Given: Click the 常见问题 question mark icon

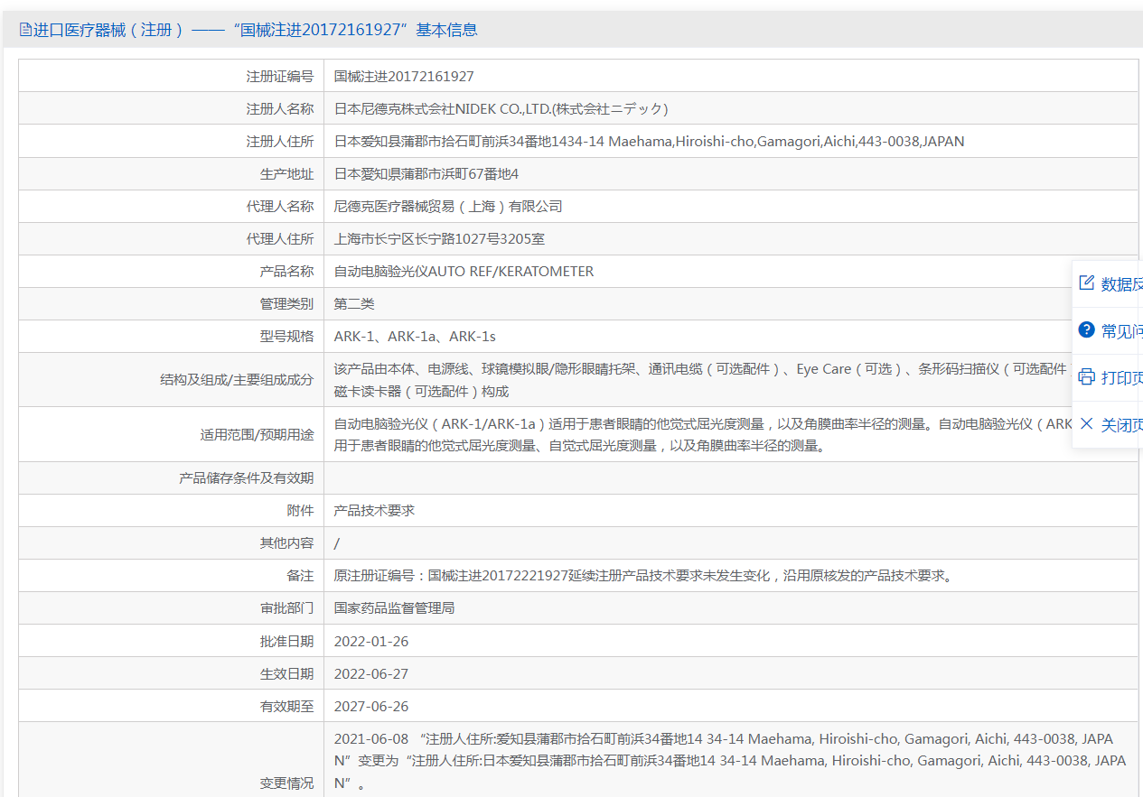Looking at the screenshot, I should (1087, 330).
